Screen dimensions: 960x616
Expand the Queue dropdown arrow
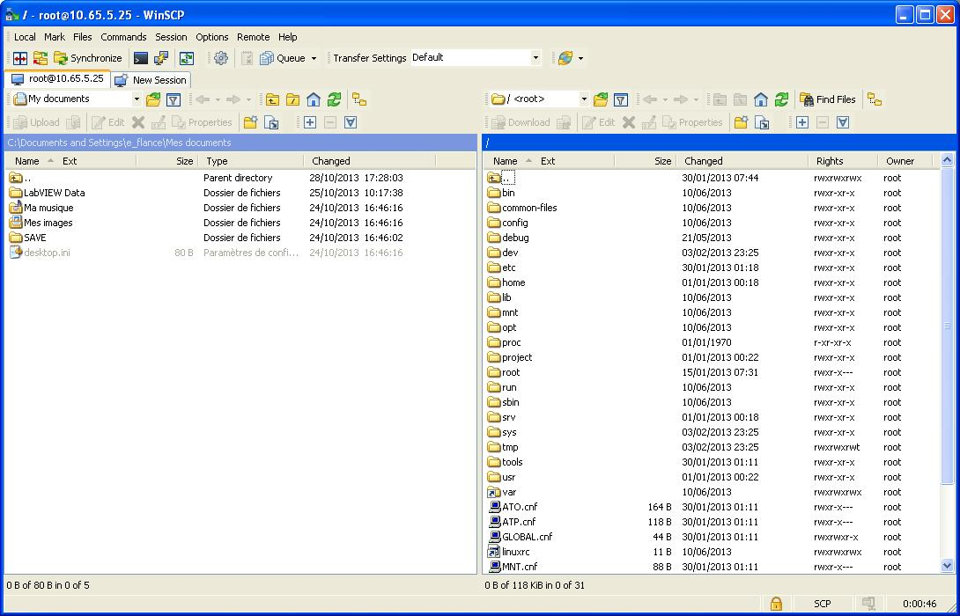coord(314,59)
